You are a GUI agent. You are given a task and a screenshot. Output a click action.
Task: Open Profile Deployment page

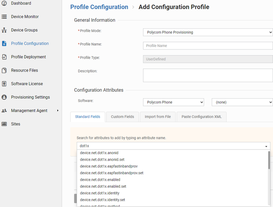[28, 57]
